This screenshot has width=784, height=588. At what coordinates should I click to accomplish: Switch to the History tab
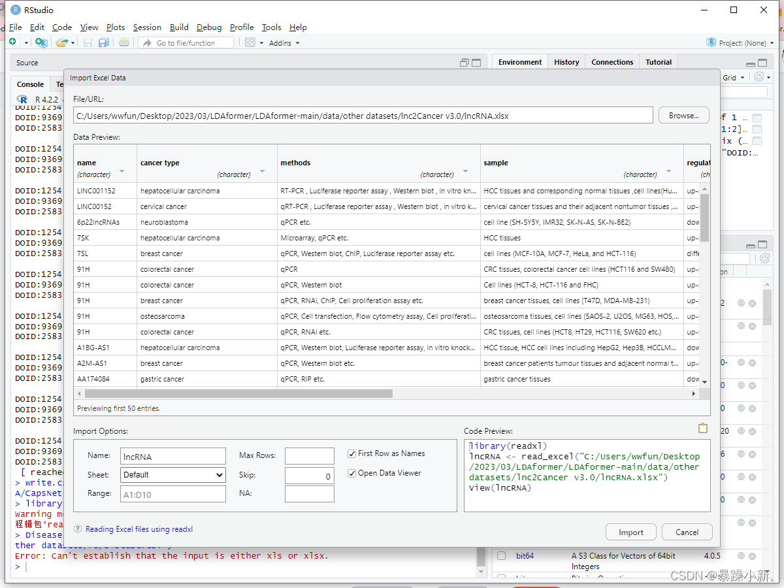pyautogui.click(x=566, y=62)
